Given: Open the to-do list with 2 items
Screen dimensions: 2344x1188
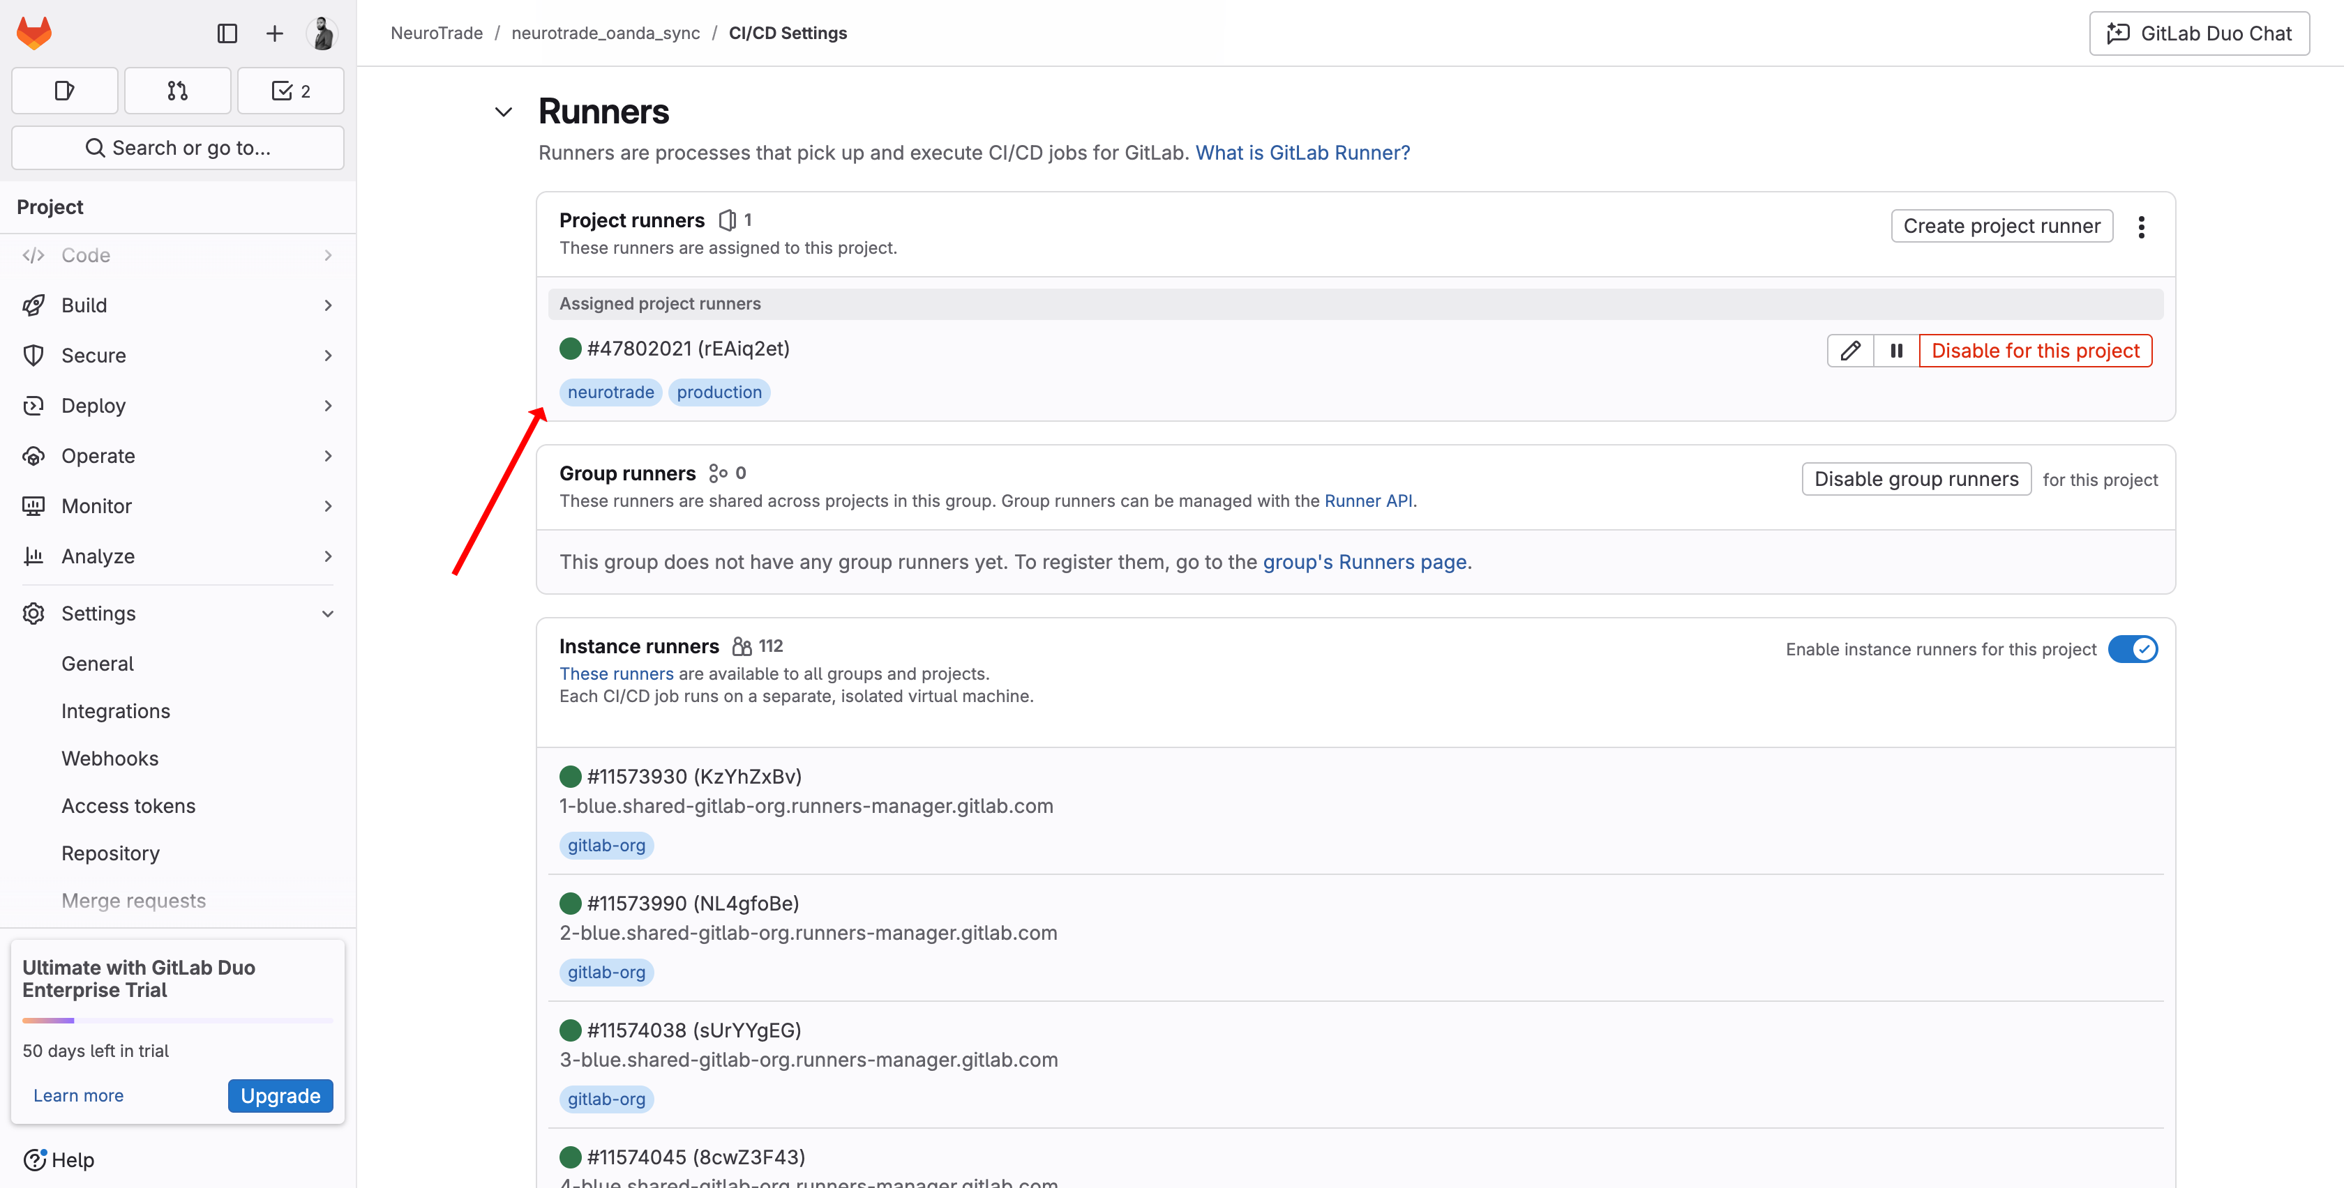Looking at the screenshot, I should (x=290, y=91).
